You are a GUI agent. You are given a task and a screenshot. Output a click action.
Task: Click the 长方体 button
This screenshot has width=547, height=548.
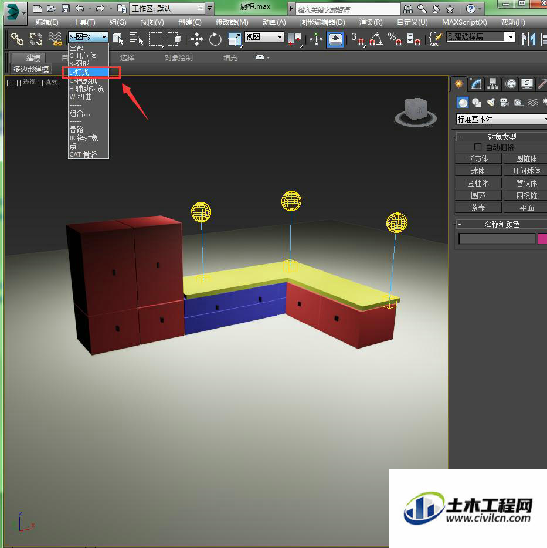click(x=478, y=158)
